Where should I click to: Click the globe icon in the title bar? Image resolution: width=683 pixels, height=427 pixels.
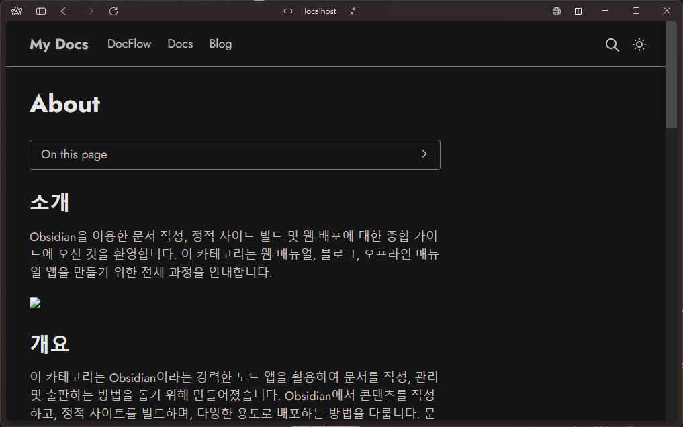click(557, 11)
